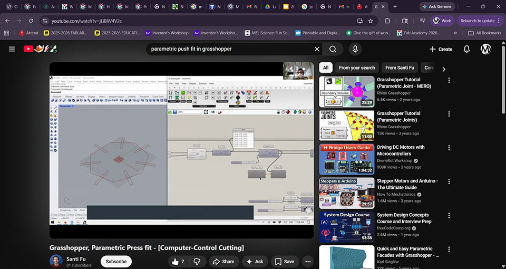Expand hidden bookmarks with the double chevron

455,33
